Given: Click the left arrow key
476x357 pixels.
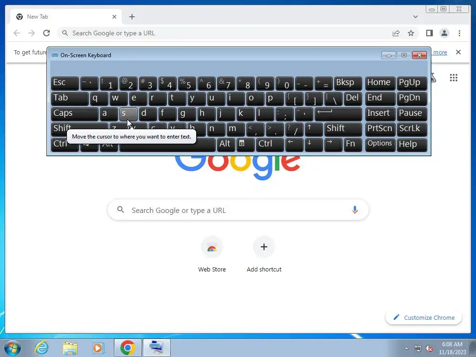Looking at the screenshot, I should point(294,145).
